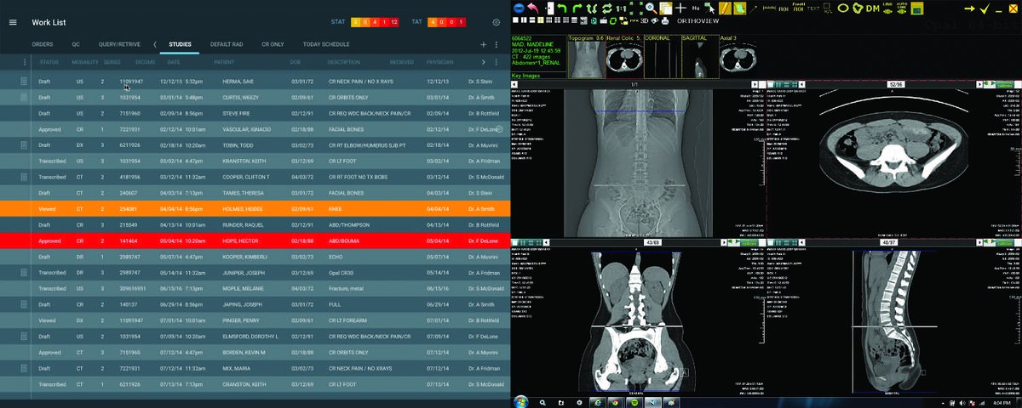This screenshot has height=408, width=1022.
Task: Click the ORTHOVIEW button
Action: pyautogui.click(x=698, y=20)
